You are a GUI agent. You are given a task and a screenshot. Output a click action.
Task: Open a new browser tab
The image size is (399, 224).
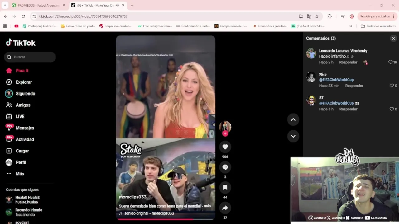(x=132, y=5)
